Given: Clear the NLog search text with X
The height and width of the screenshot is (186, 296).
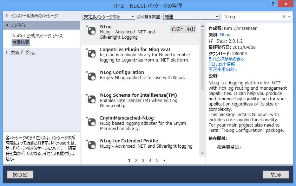Looking at the screenshot, I should click(x=284, y=17).
